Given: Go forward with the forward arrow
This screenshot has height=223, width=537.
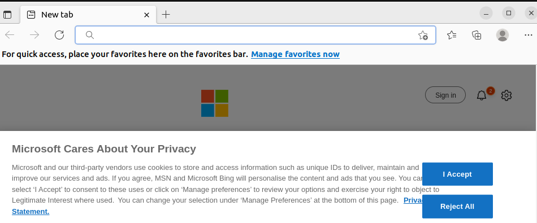Looking at the screenshot, I should [x=34, y=35].
